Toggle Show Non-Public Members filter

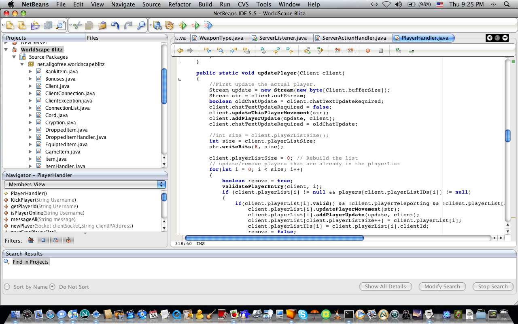(68, 240)
